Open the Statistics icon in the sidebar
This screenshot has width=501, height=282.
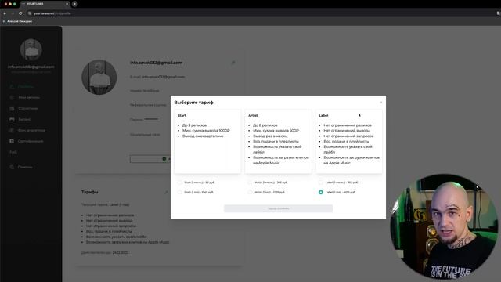tap(12, 108)
